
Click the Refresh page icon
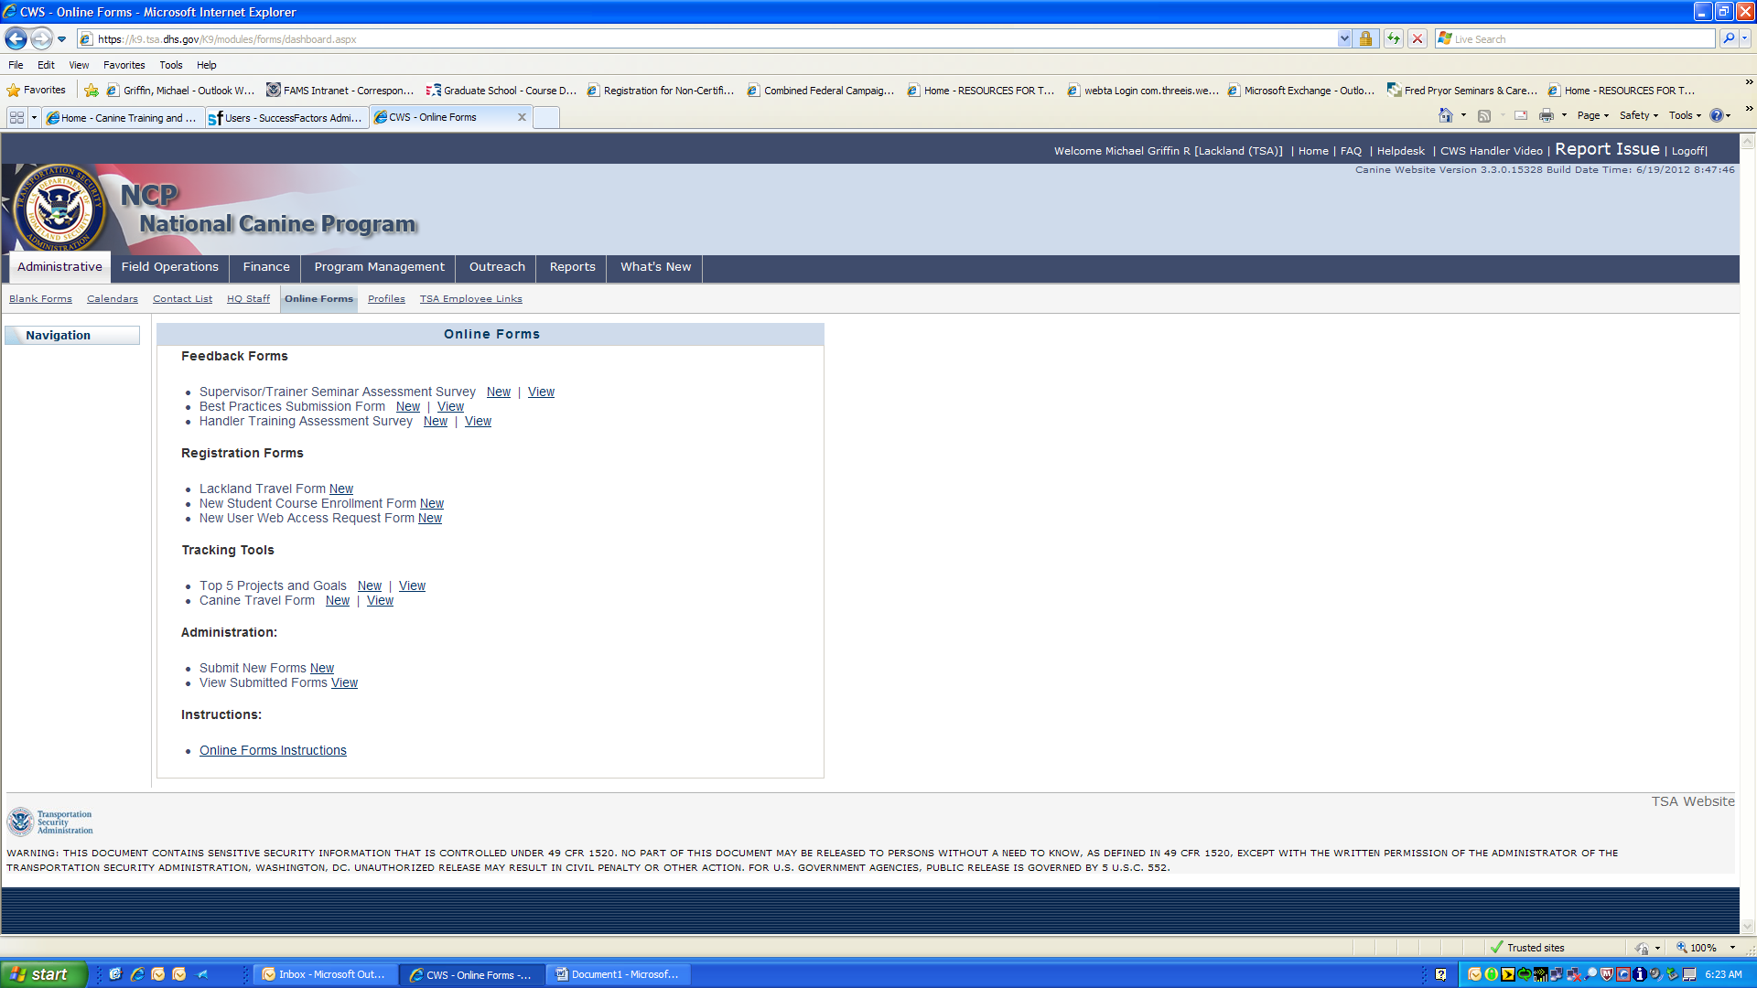1394,38
